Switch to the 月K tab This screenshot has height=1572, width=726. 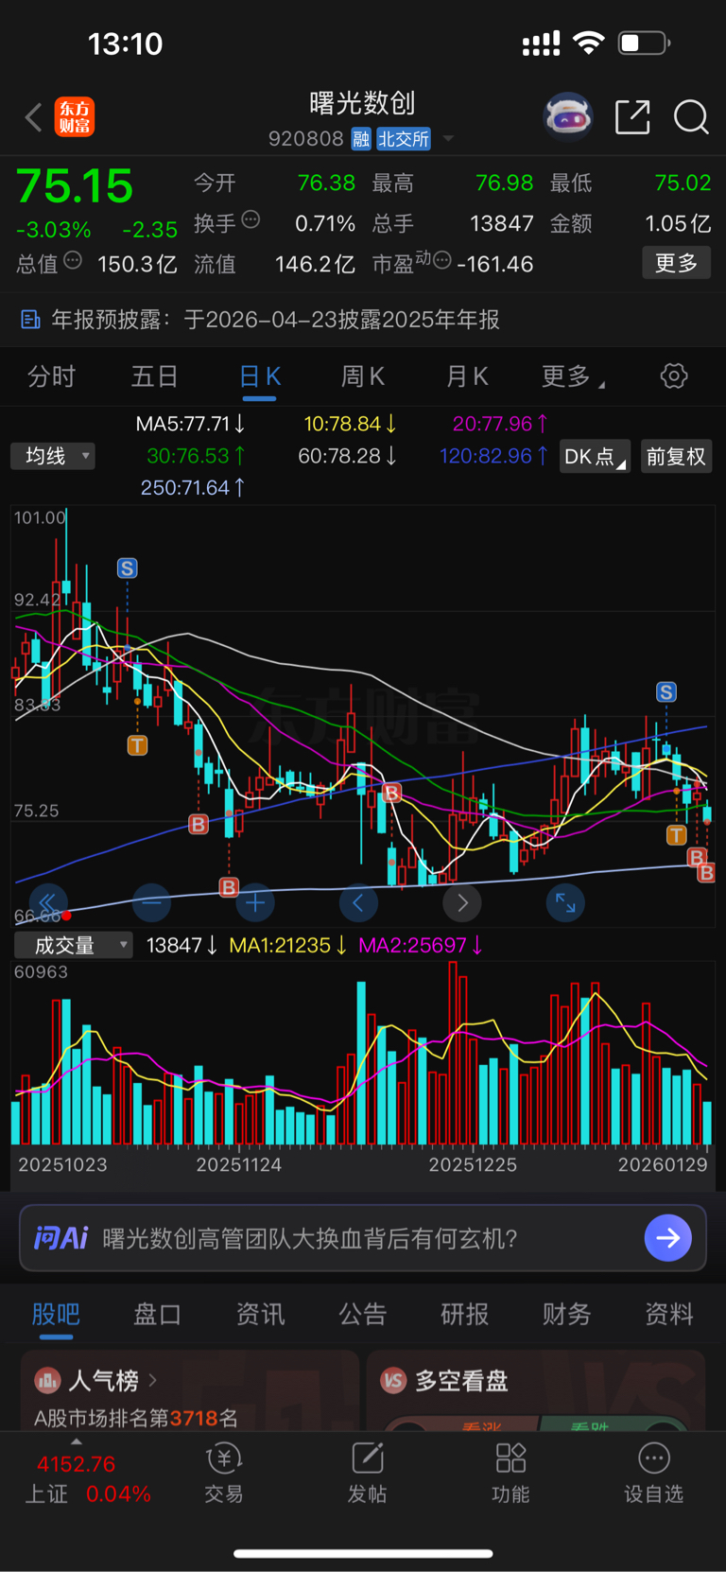tap(467, 376)
